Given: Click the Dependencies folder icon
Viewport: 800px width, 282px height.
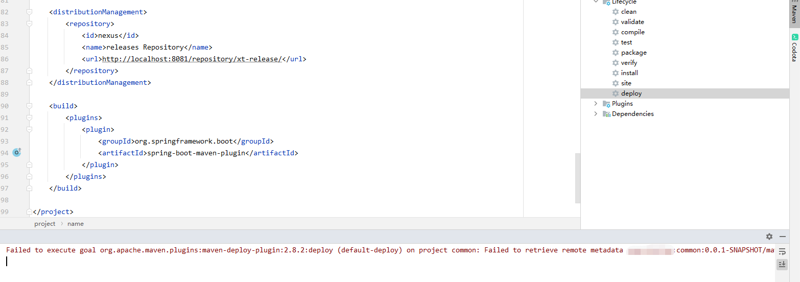Looking at the screenshot, I should pyautogui.click(x=606, y=114).
